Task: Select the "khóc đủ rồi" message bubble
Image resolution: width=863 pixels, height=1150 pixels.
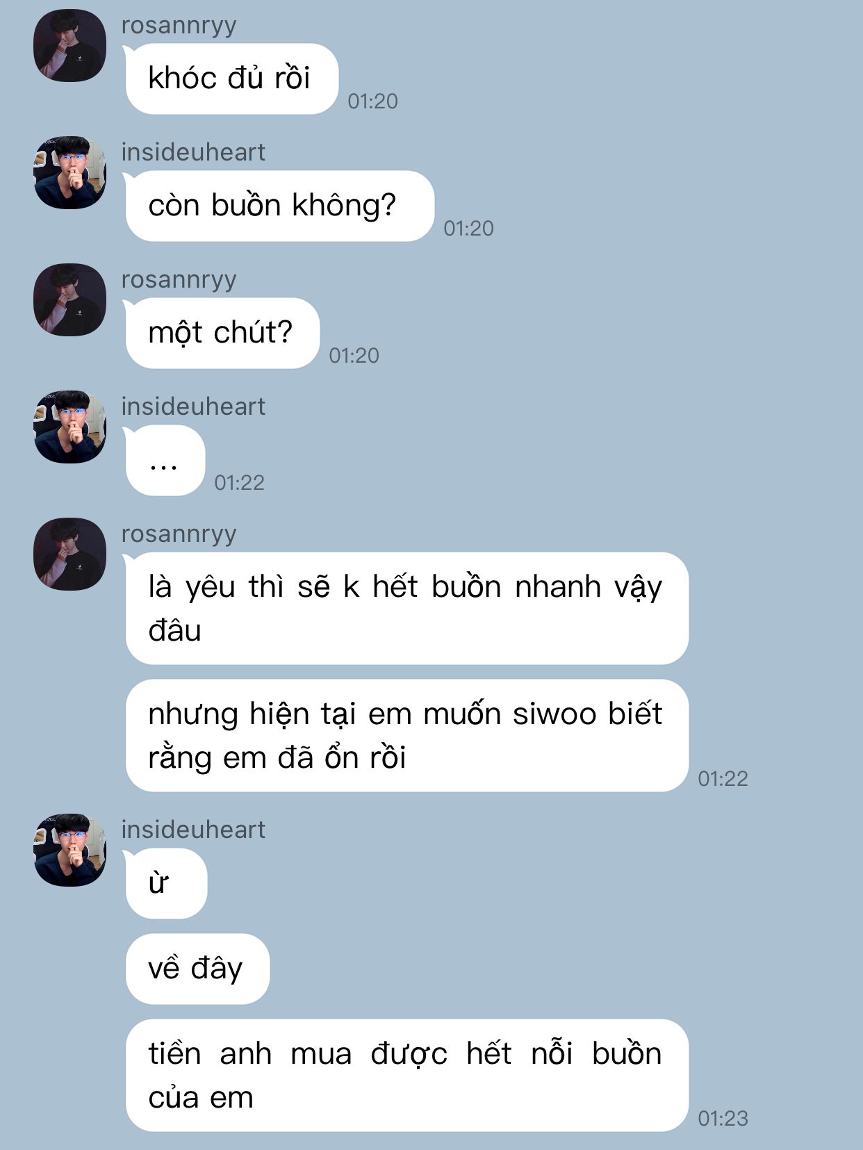Action: 231,79
